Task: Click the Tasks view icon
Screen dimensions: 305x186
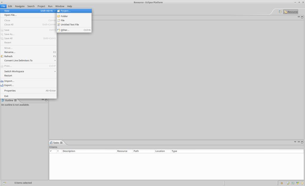Action: [51, 143]
